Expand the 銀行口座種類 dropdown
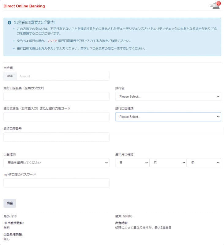 [168, 117]
